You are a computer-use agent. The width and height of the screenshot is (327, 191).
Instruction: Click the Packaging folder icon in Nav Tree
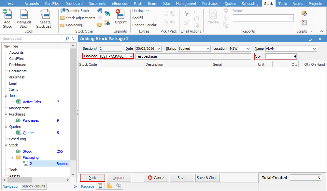[x=19, y=157]
